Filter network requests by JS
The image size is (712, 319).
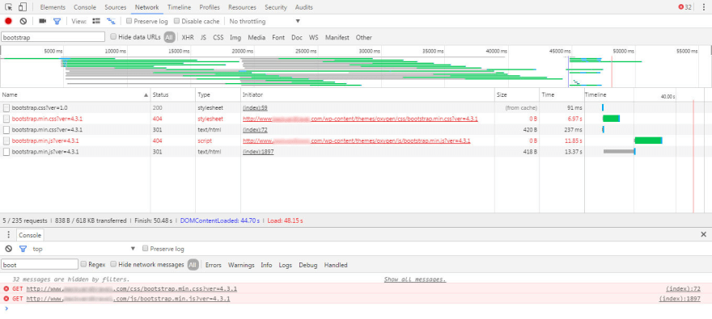(x=203, y=38)
